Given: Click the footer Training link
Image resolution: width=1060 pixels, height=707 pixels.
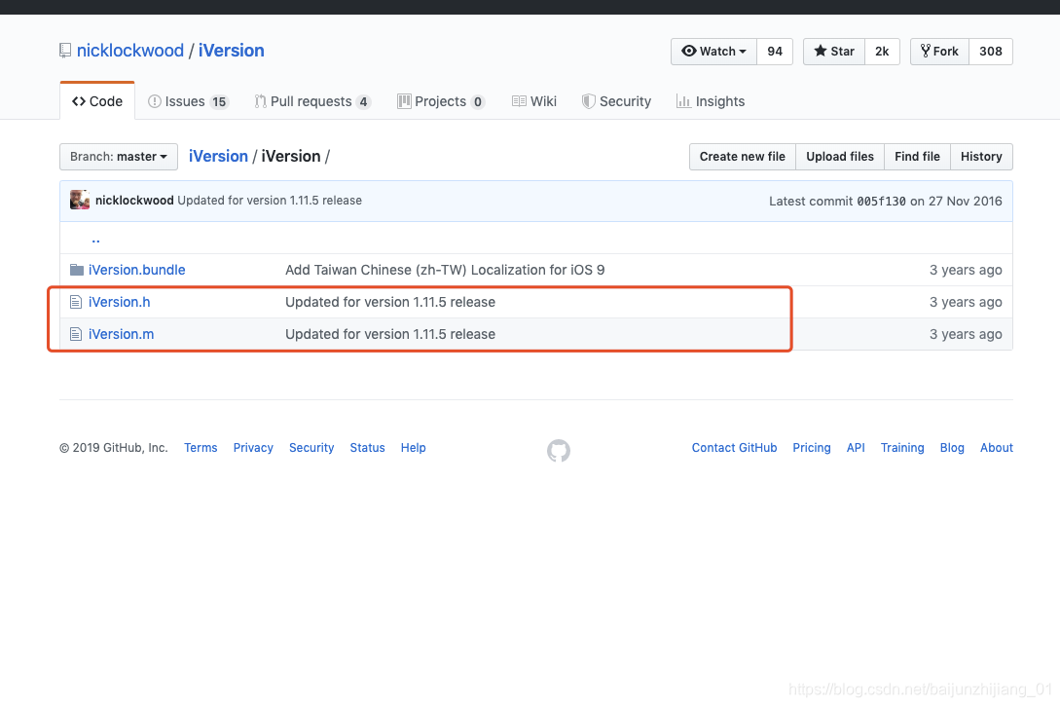Looking at the screenshot, I should (x=902, y=448).
